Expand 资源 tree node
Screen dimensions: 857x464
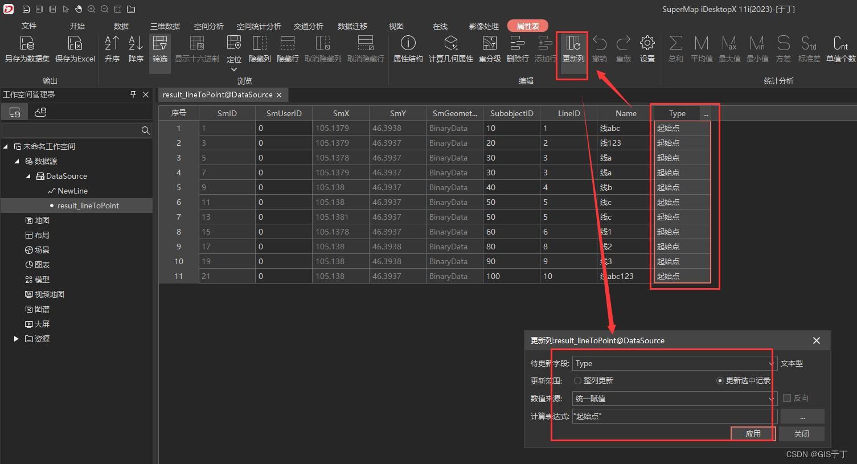17,339
